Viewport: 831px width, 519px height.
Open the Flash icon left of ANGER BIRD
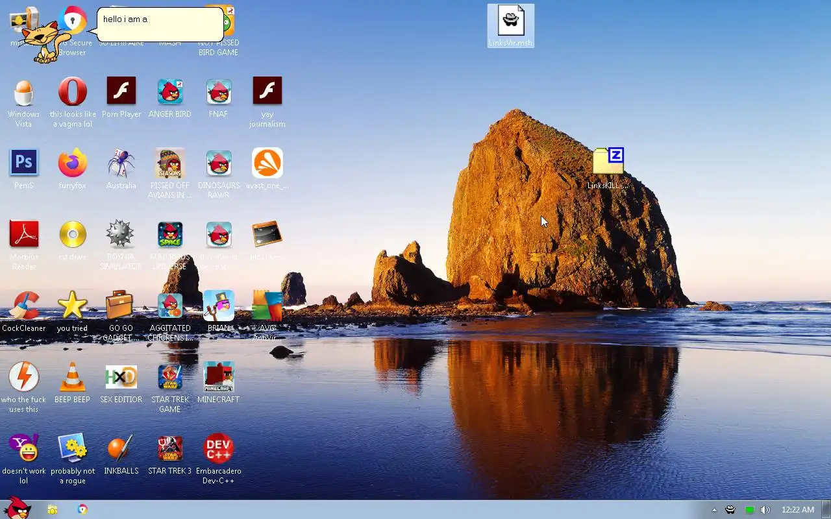click(121, 91)
